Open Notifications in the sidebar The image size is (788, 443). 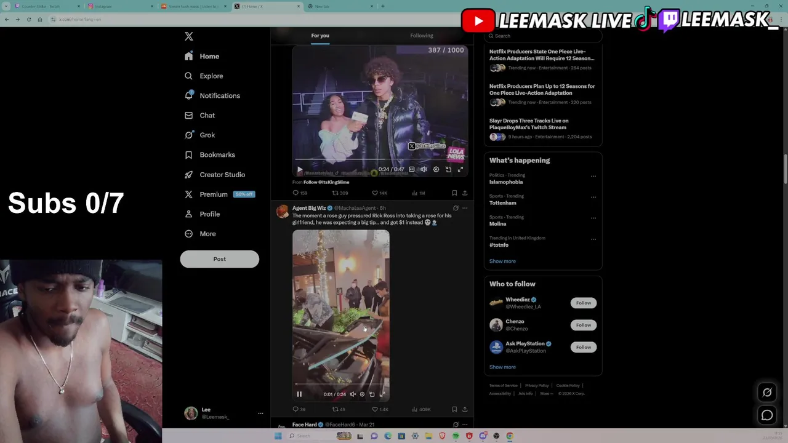pyautogui.click(x=212, y=95)
